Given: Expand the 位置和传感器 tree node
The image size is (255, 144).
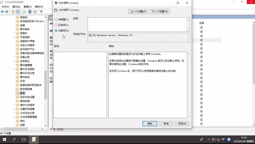Looking at the screenshot, I should click(x=13, y=109).
